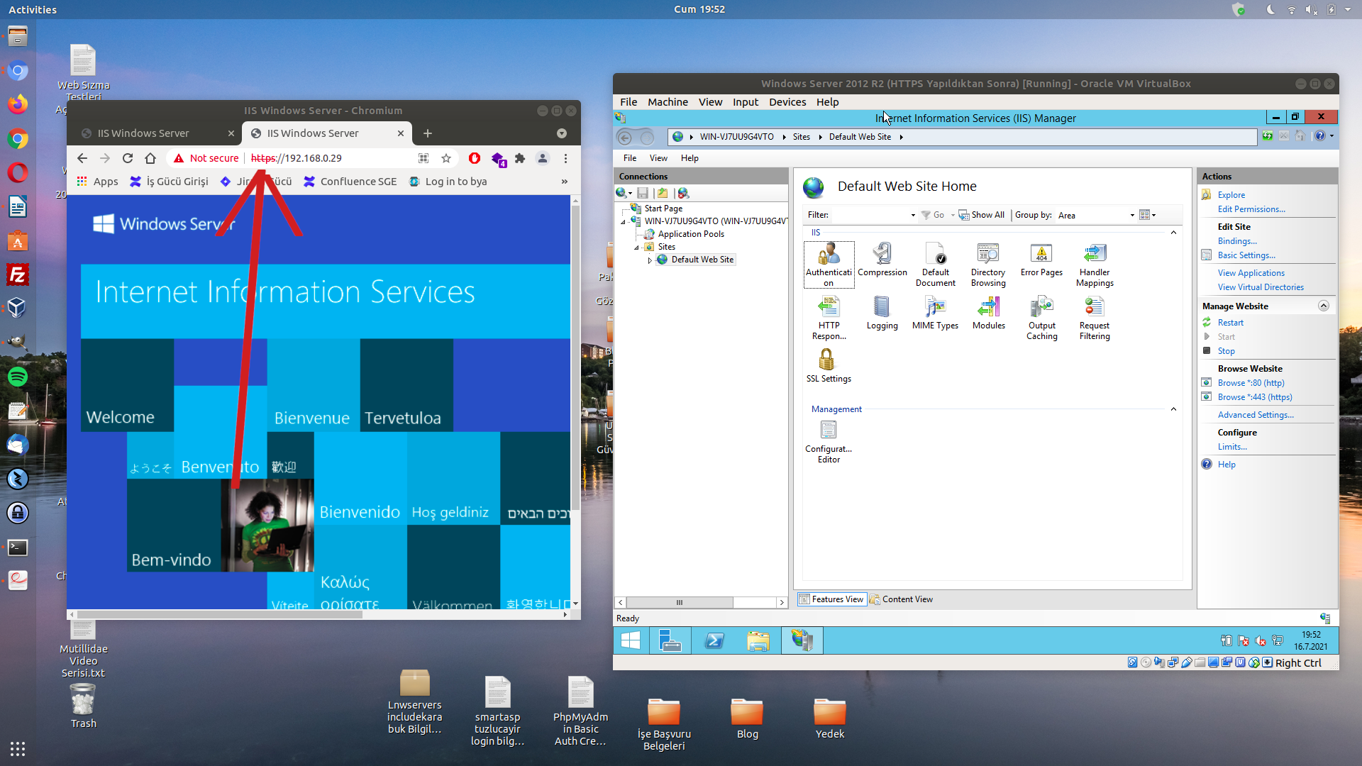
Task: Go back in IIS Manager navigation
Action: 625,137
